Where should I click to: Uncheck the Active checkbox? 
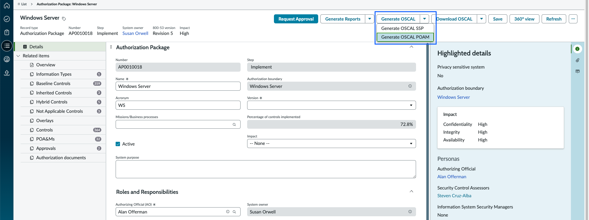pos(118,144)
